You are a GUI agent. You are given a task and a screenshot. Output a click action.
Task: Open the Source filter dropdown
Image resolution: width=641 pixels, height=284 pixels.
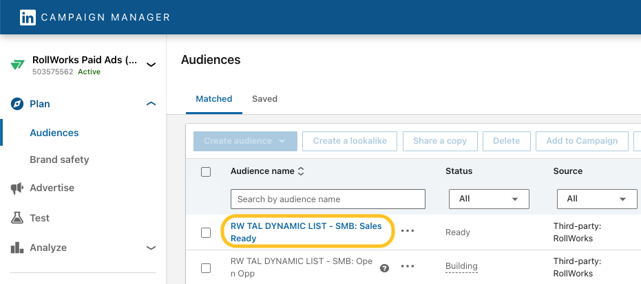pyautogui.click(x=596, y=199)
